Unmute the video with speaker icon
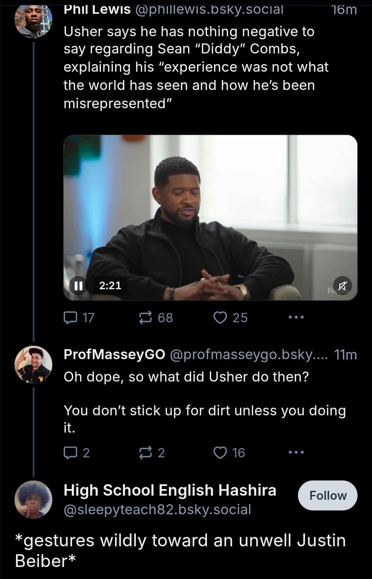The height and width of the screenshot is (579, 372). 342,286
